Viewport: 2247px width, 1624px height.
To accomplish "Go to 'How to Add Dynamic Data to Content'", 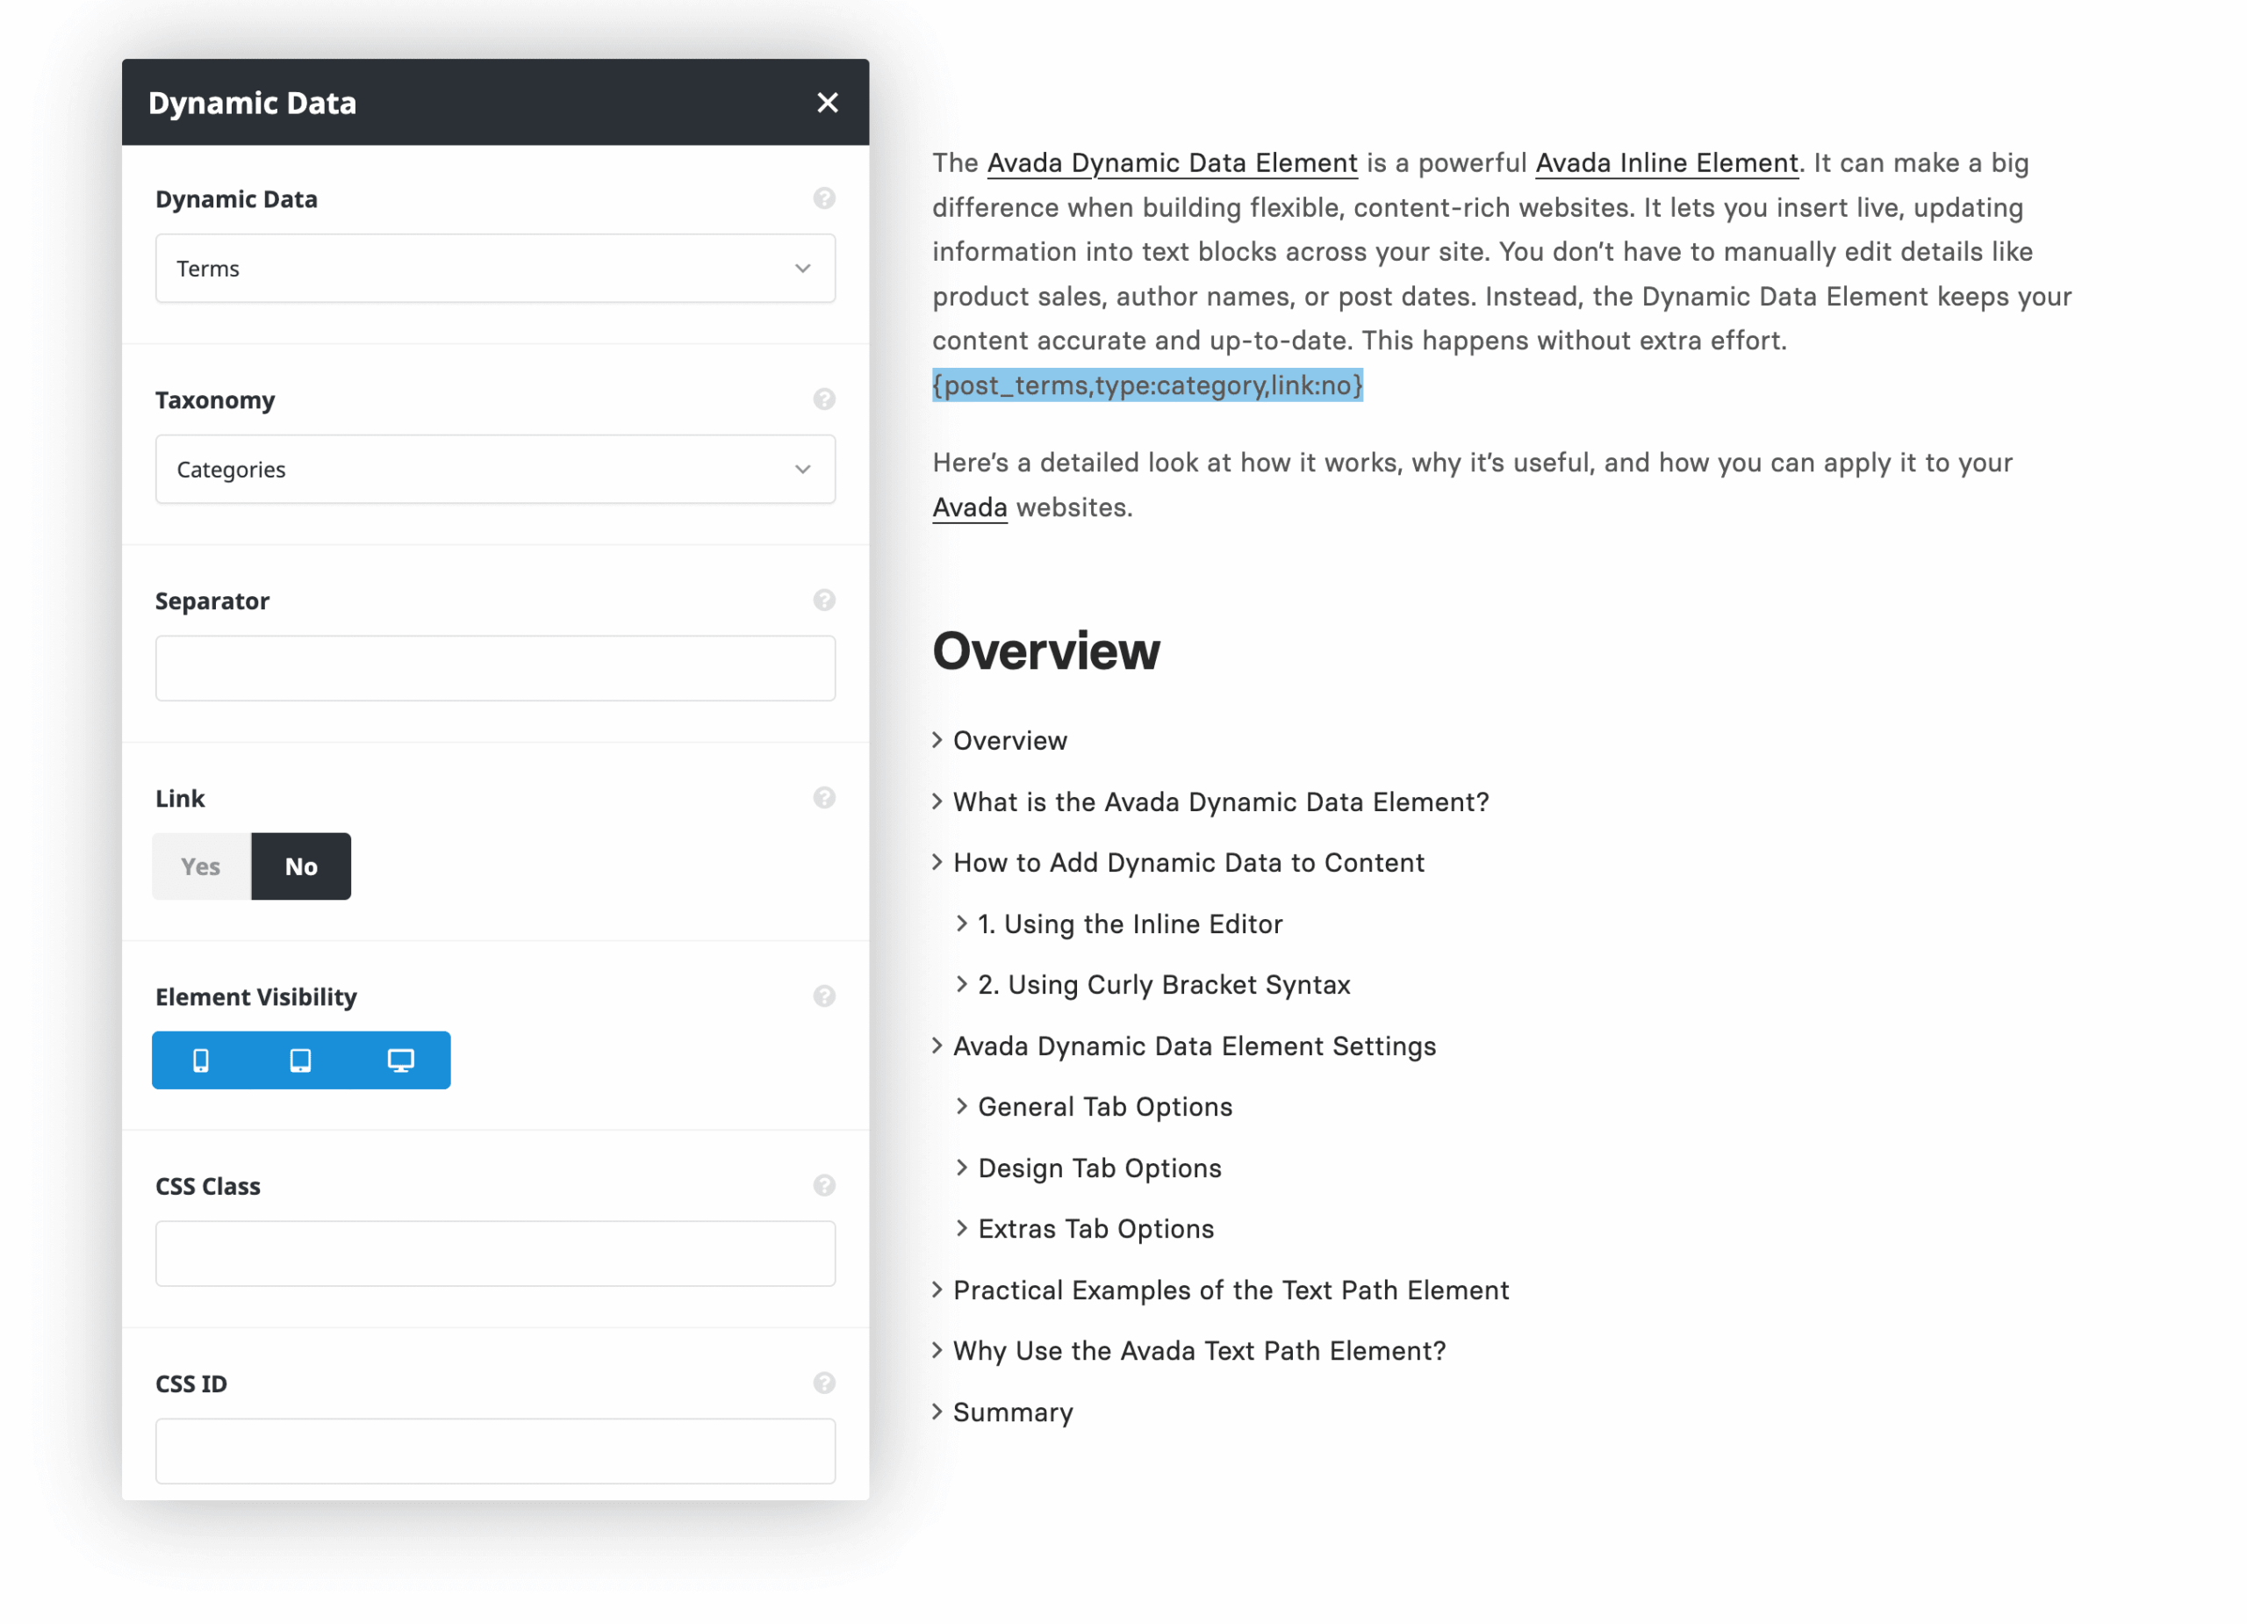I will 1188,863.
